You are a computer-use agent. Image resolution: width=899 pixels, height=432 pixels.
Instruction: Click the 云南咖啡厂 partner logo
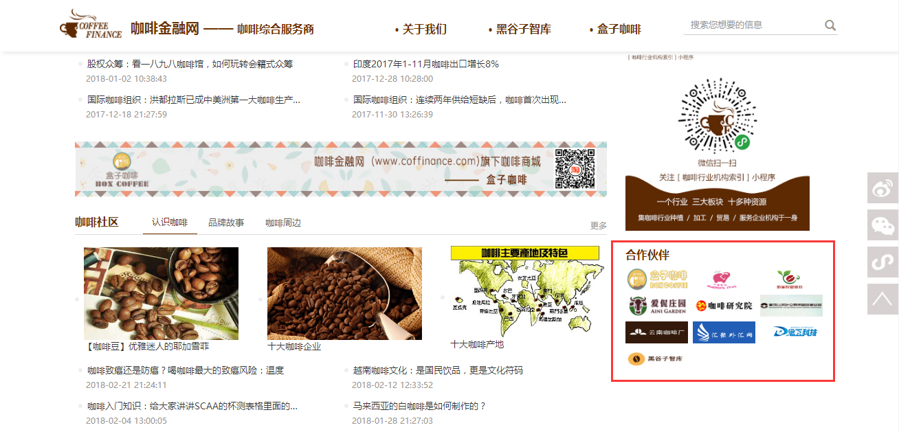(x=656, y=332)
